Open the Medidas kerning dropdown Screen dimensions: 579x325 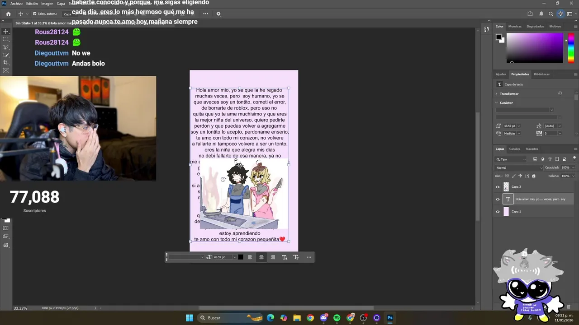tap(518, 133)
